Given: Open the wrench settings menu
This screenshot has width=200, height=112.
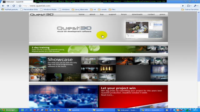Looking at the screenshot, I should point(196,6).
